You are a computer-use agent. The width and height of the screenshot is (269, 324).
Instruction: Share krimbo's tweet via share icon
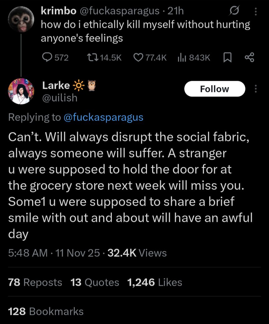(x=249, y=58)
